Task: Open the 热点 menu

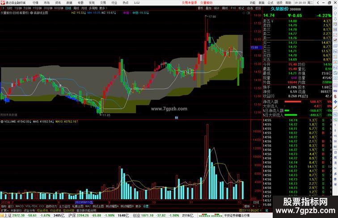Action: pyautogui.click(x=126, y=3)
